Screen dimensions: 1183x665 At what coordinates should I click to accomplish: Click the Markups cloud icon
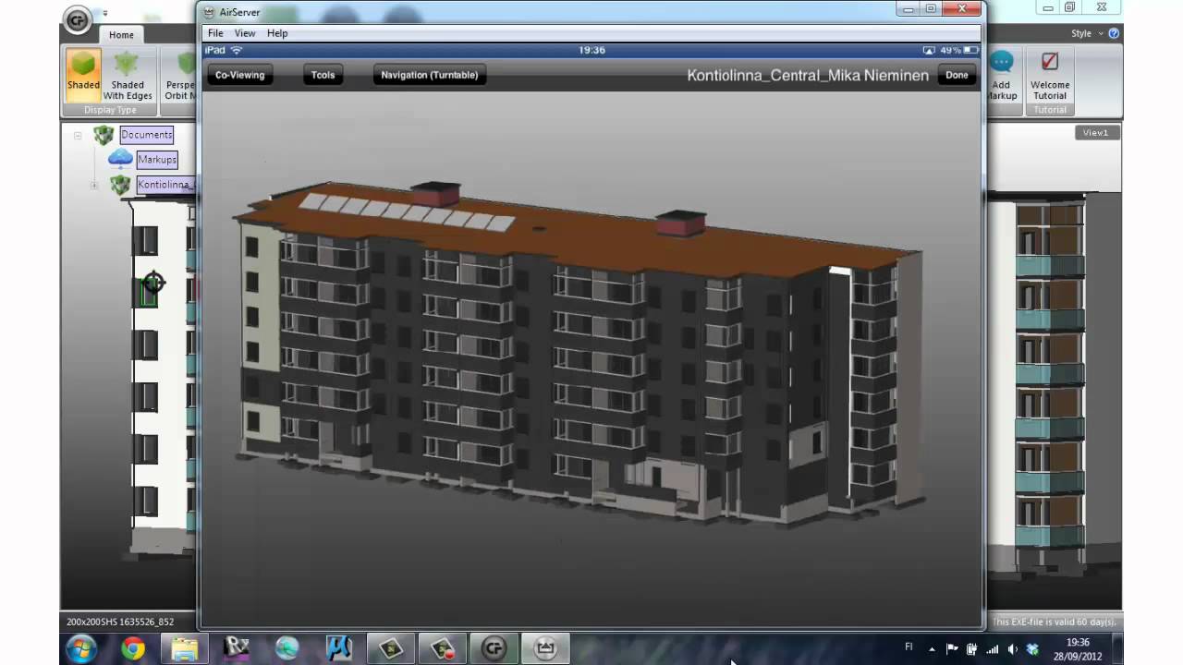click(120, 159)
